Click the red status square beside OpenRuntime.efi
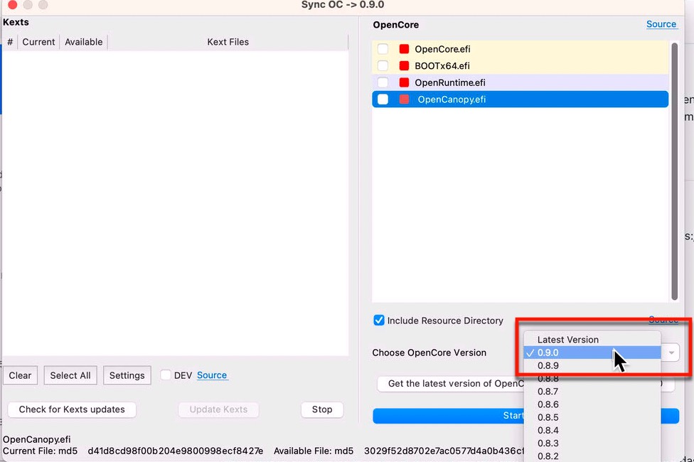 point(404,82)
